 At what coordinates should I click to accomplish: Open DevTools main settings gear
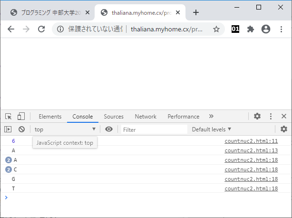[x=257, y=116]
